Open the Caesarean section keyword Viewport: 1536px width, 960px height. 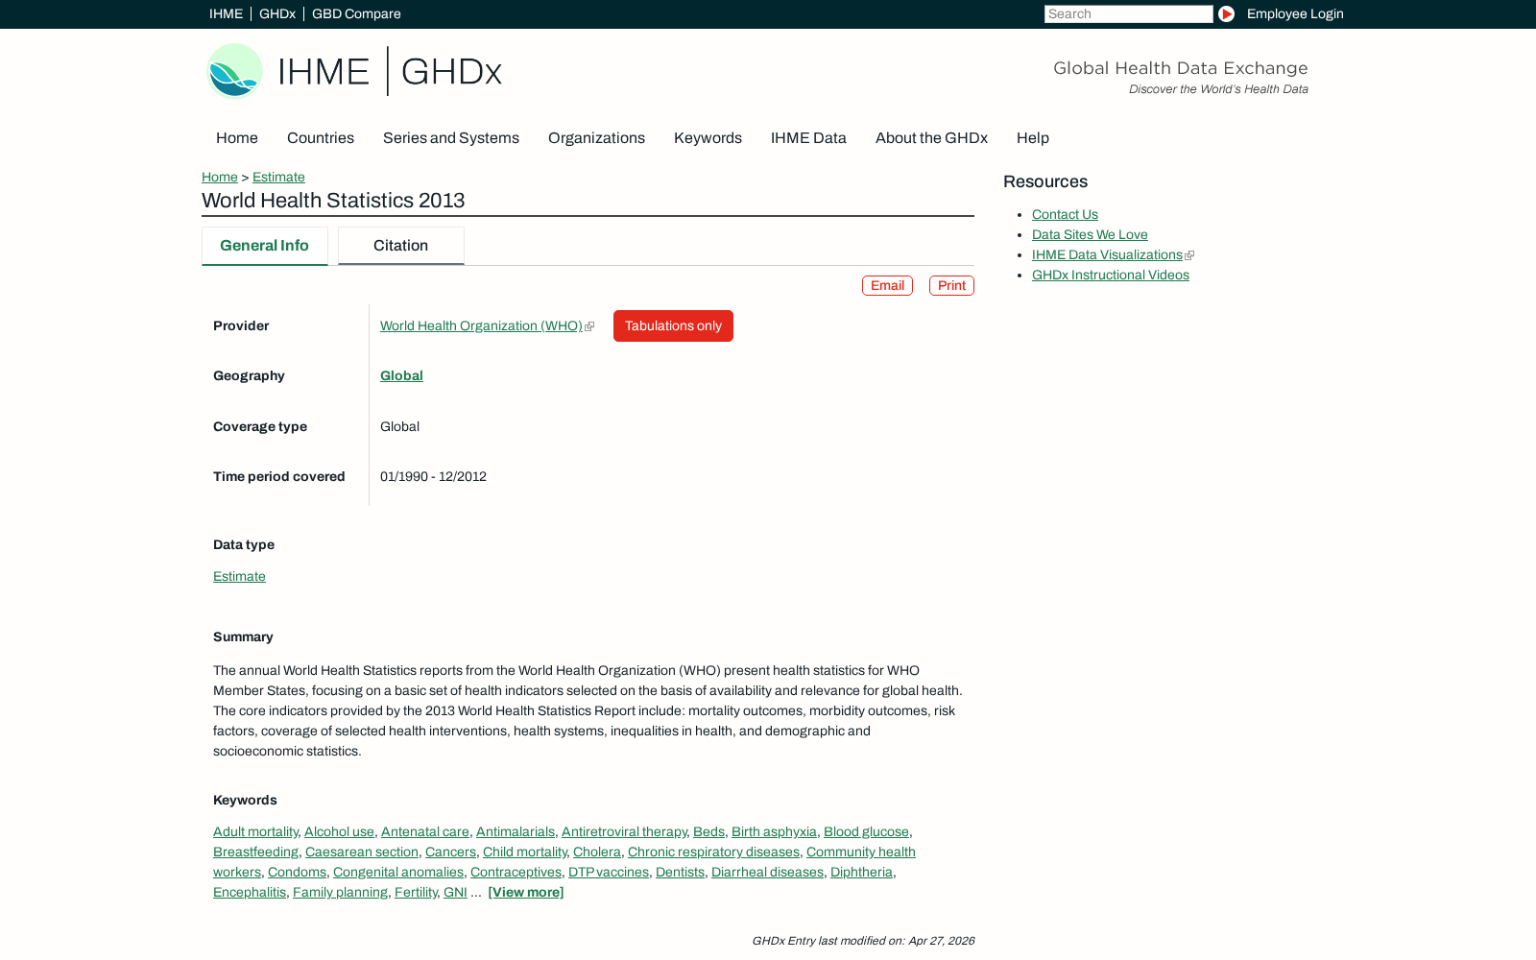tap(362, 852)
